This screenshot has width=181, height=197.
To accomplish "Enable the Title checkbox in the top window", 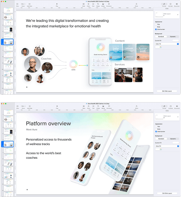I will click(156, 24).
